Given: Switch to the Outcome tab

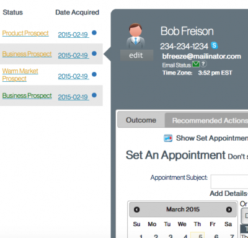Looking at the screenshot, I should [141, 120].
